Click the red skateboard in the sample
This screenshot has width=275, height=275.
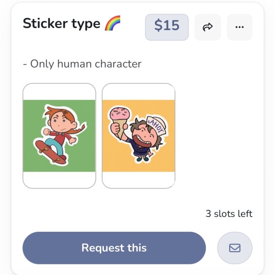pyautogui.click(x=50, y=152)
